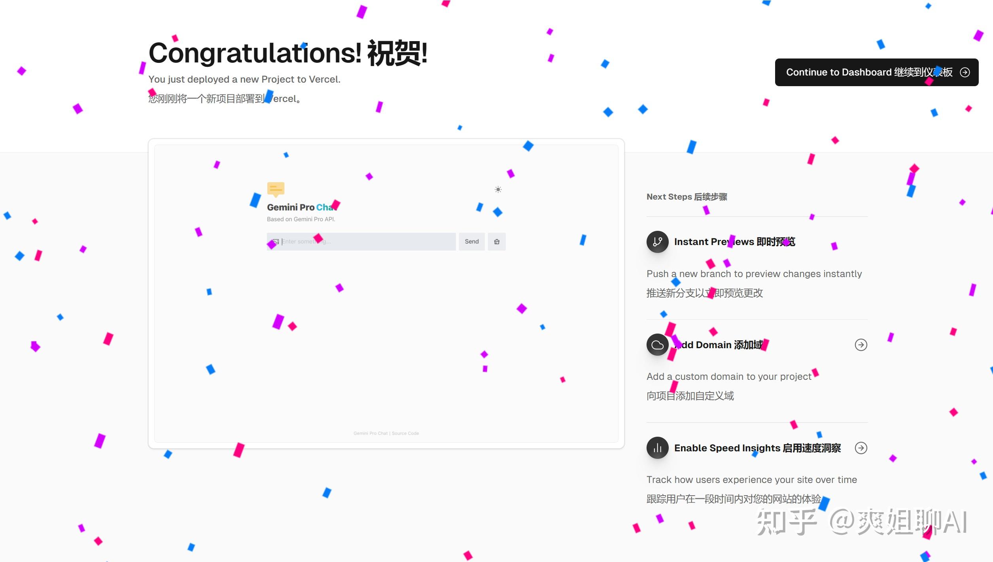
Task: Click the yellow chat bubble logo
Action: pos(276,189)
